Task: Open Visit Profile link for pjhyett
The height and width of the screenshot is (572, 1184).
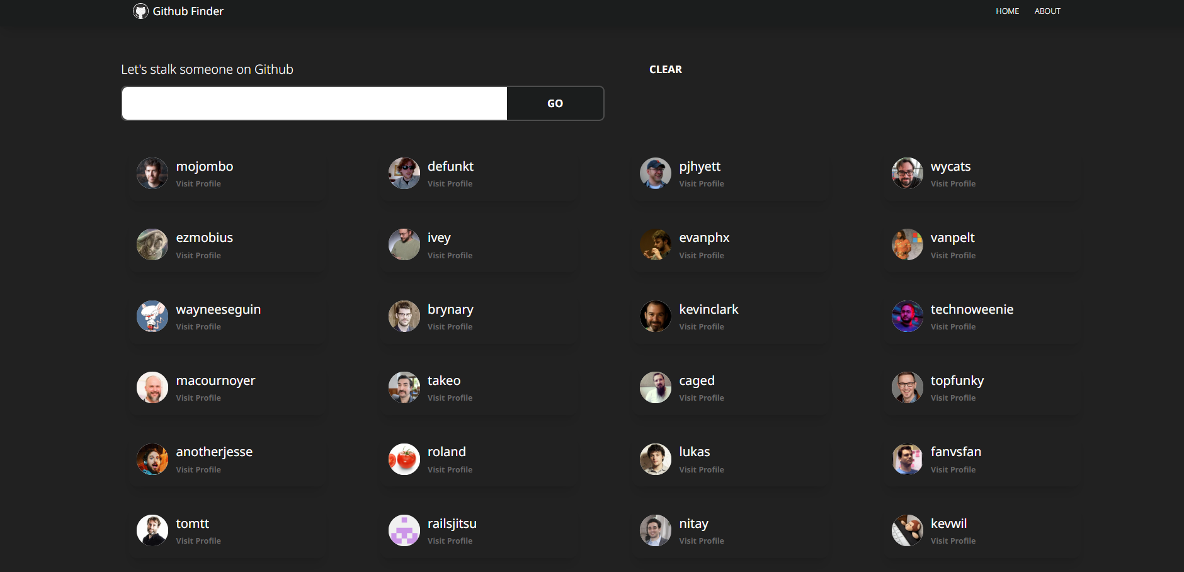Action: pyautogui.click(x=702, y=184)
